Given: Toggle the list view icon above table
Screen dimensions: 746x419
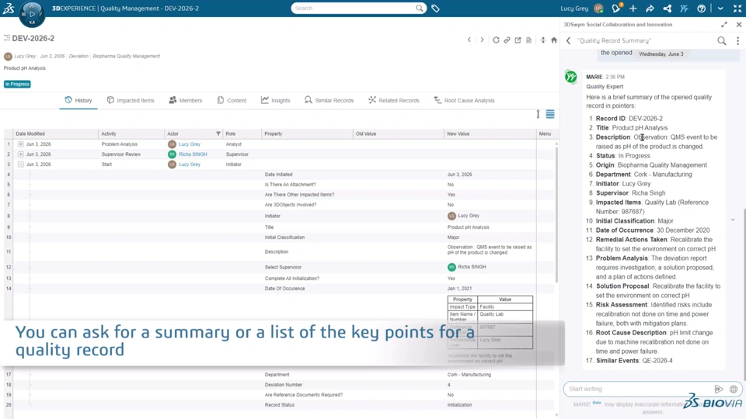Looking at the screenshot, I should [x=550, y=114].
